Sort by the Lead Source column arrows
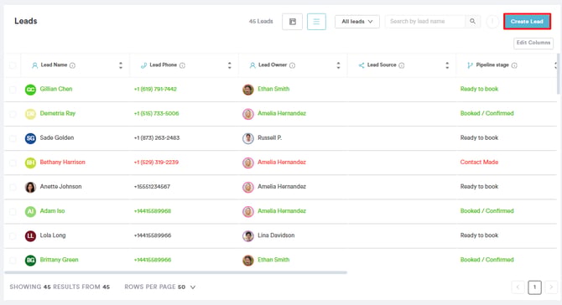562x305 pixels. point(447,65)
